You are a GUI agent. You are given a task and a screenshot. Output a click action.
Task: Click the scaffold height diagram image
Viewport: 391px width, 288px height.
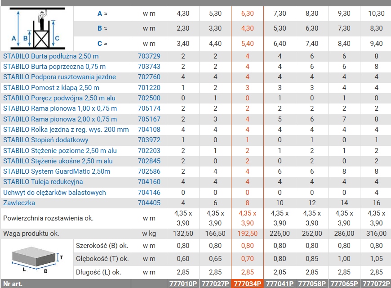[37, 28]
